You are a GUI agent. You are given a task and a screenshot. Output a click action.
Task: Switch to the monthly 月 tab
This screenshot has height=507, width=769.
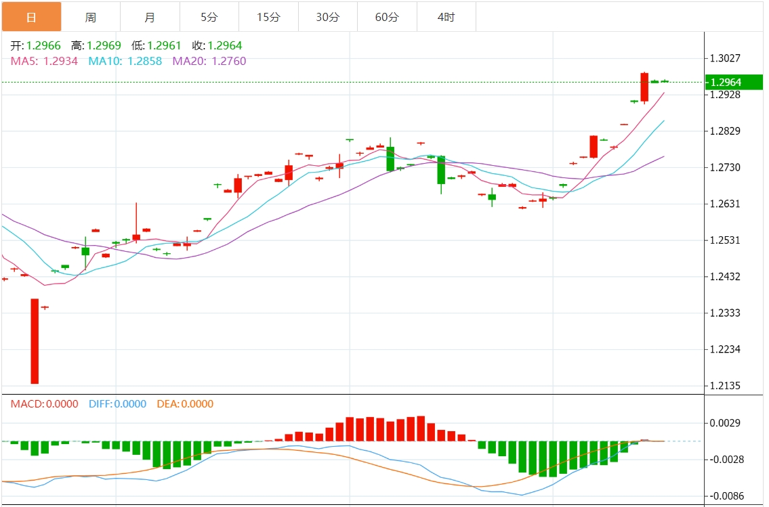(x=150, y=17)
